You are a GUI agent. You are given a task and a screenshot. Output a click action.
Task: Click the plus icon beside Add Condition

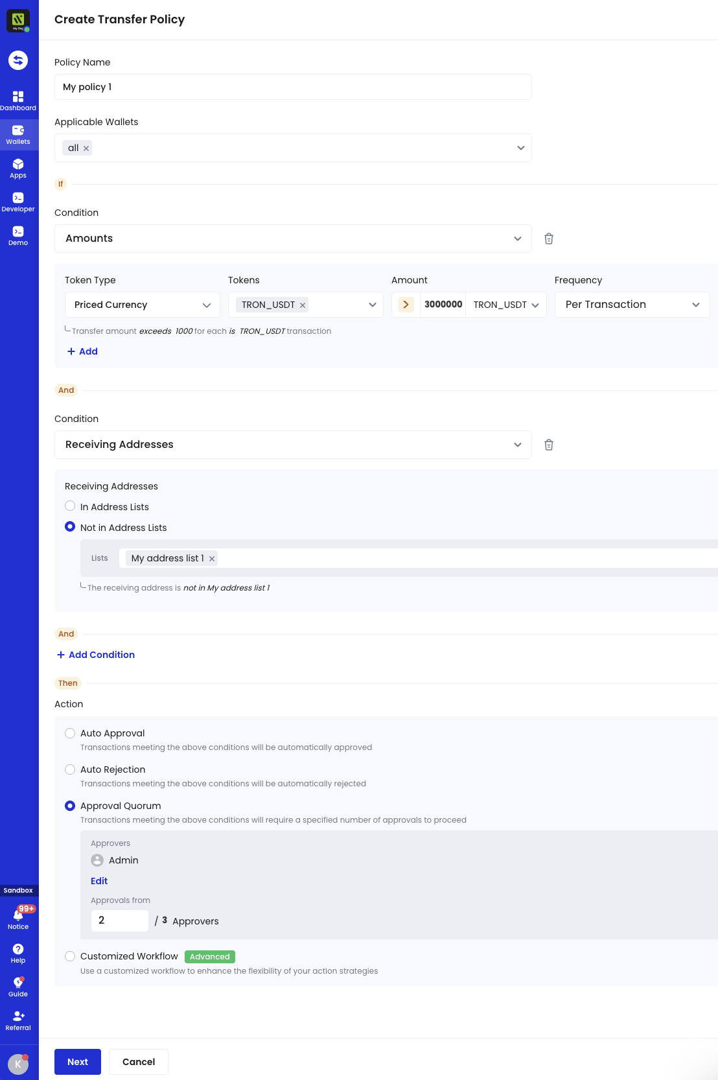[61, 655]
